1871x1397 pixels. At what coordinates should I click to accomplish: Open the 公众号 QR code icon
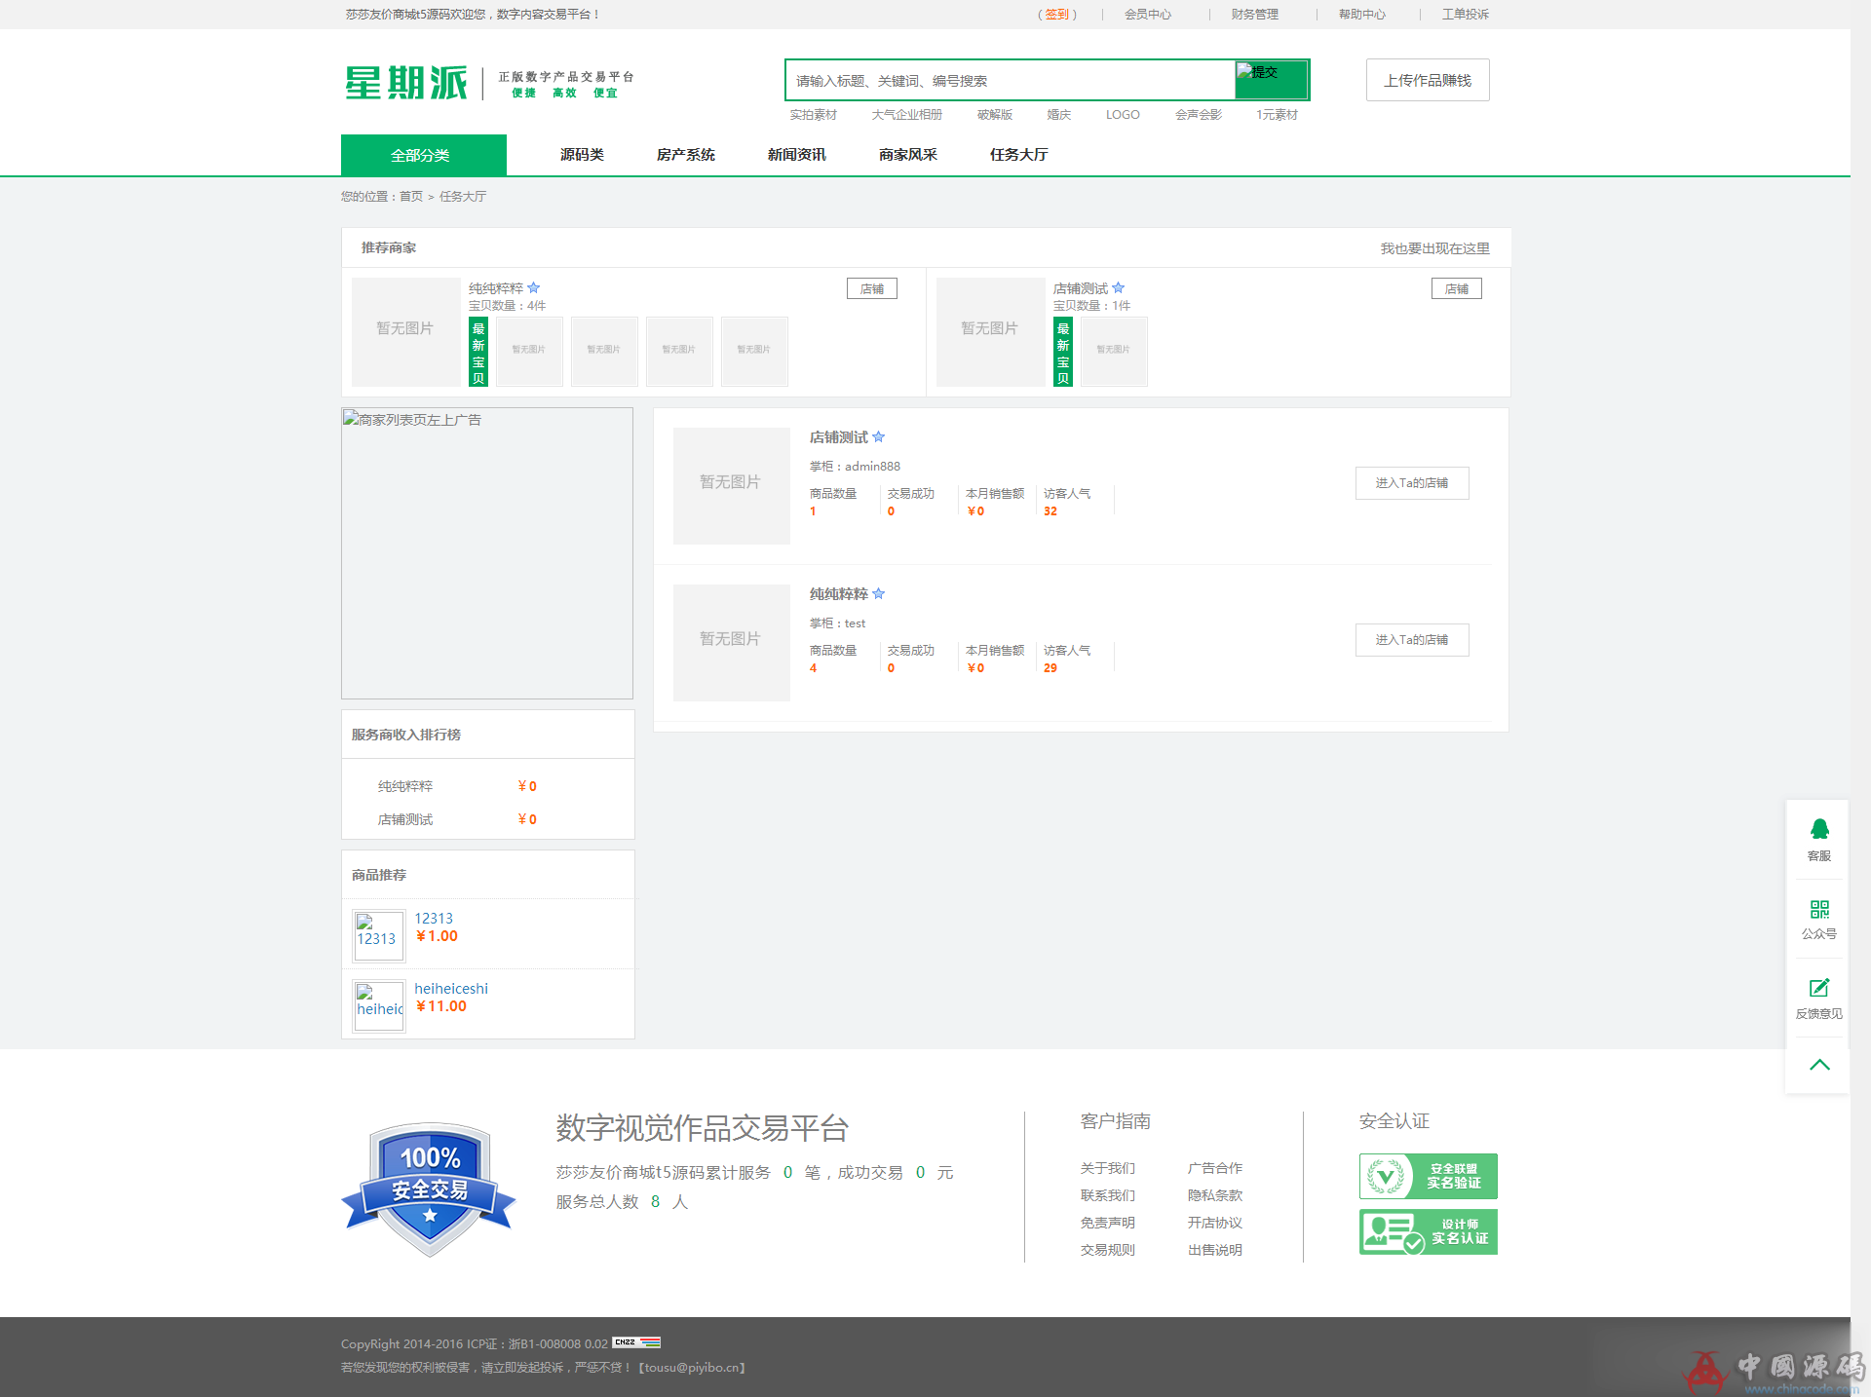point(1818,910)
